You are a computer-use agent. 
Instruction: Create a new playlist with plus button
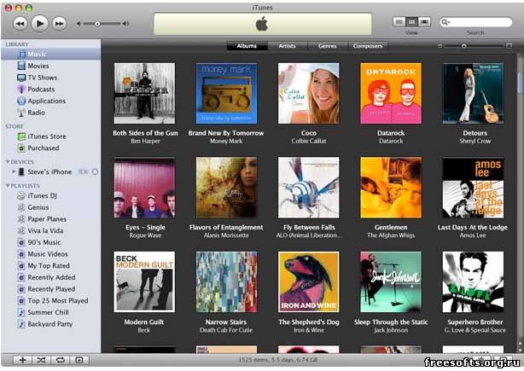pyautogui.click(x=22, y=360)
